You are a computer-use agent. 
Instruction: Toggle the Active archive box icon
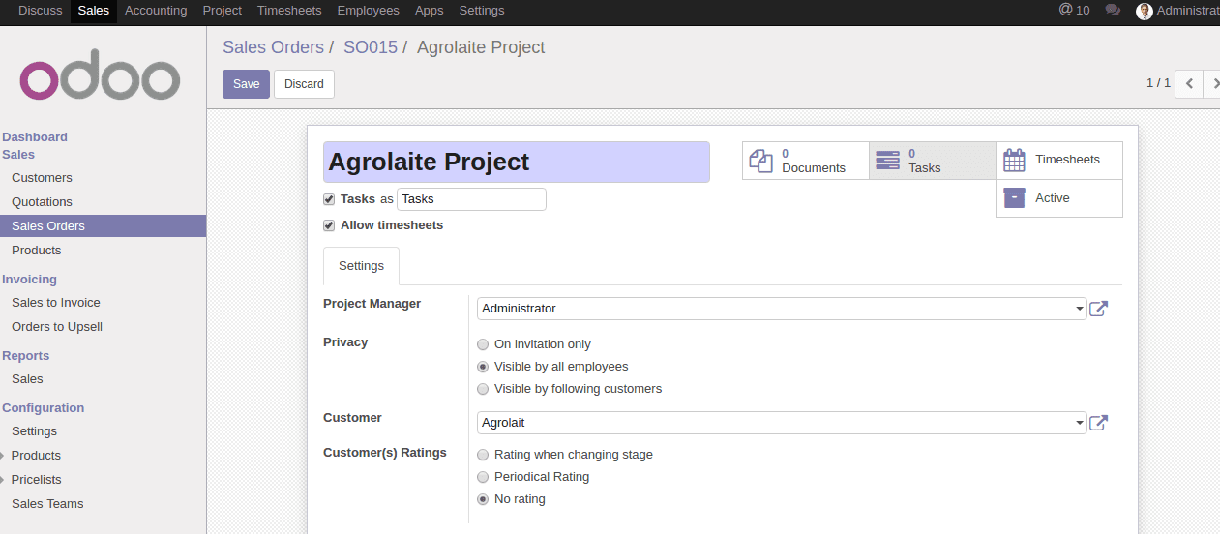point(1014,197)
